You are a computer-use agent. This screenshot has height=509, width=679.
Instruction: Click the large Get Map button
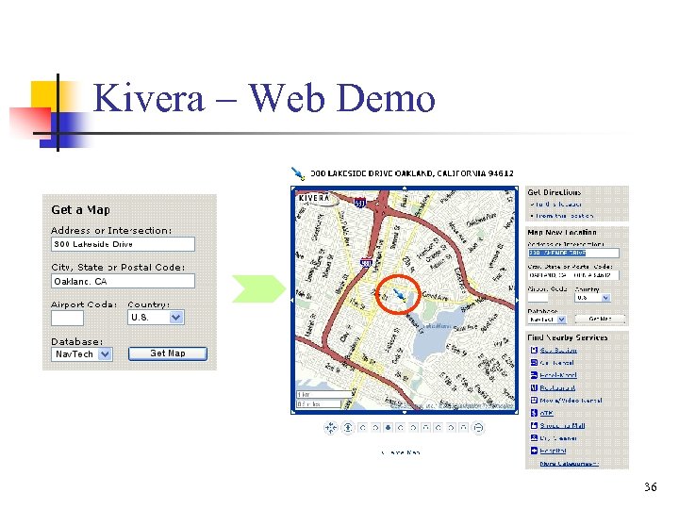[168, 353]
